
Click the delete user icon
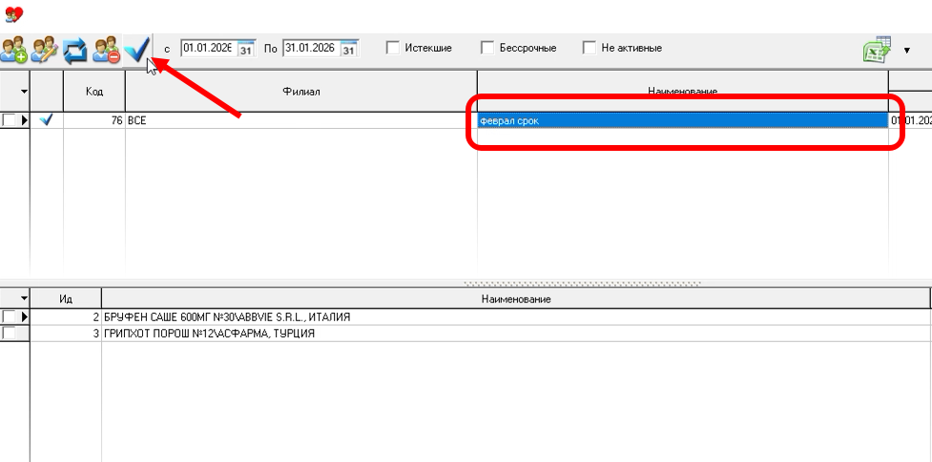[106, 50]
